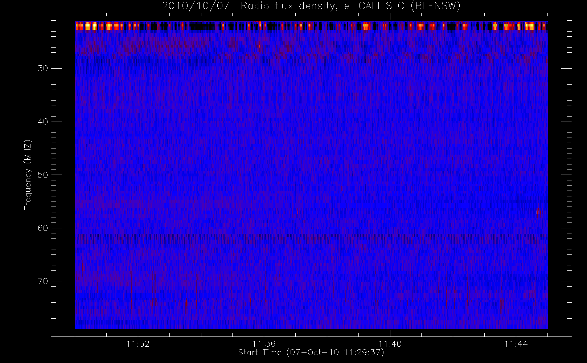587x363 pixels.
Task: Click the 70 frequency tick label
Action: click(43, 281)
